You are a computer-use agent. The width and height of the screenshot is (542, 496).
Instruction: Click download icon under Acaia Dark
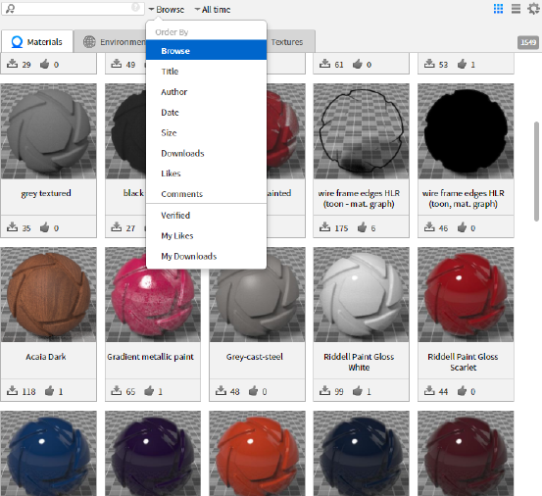click(x=13, y=390)
